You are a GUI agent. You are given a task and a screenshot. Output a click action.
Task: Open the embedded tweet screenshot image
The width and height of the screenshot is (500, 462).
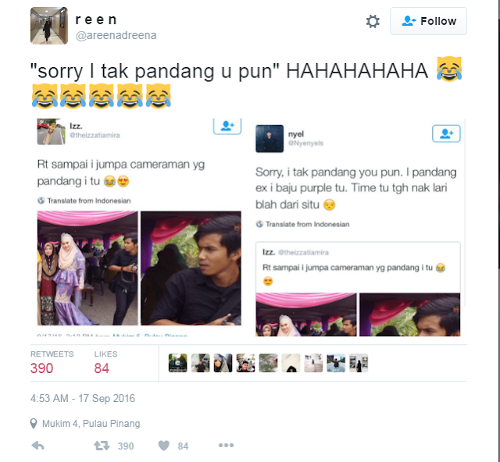tap(250, 227)
